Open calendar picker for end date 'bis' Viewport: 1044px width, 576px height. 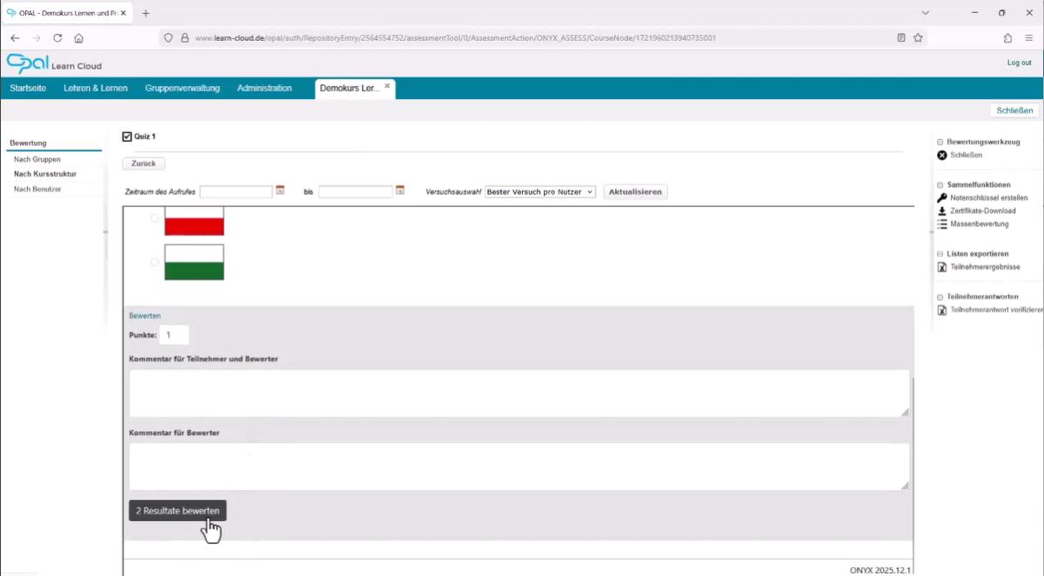click(400, 191)
